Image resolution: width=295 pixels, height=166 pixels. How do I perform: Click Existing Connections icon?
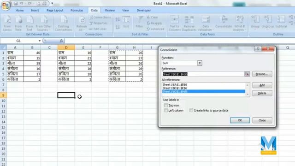64,24
